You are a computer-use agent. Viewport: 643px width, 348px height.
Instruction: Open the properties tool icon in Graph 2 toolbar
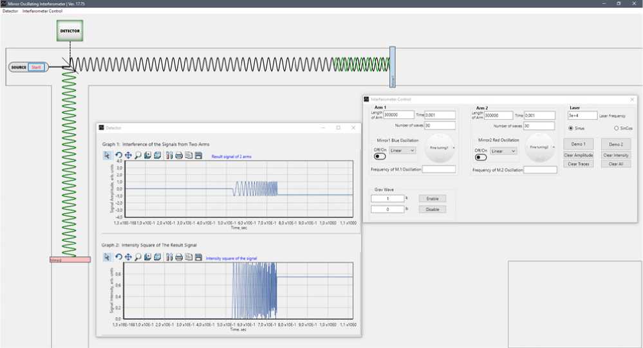pyautogui.click(x=169, y=257)
